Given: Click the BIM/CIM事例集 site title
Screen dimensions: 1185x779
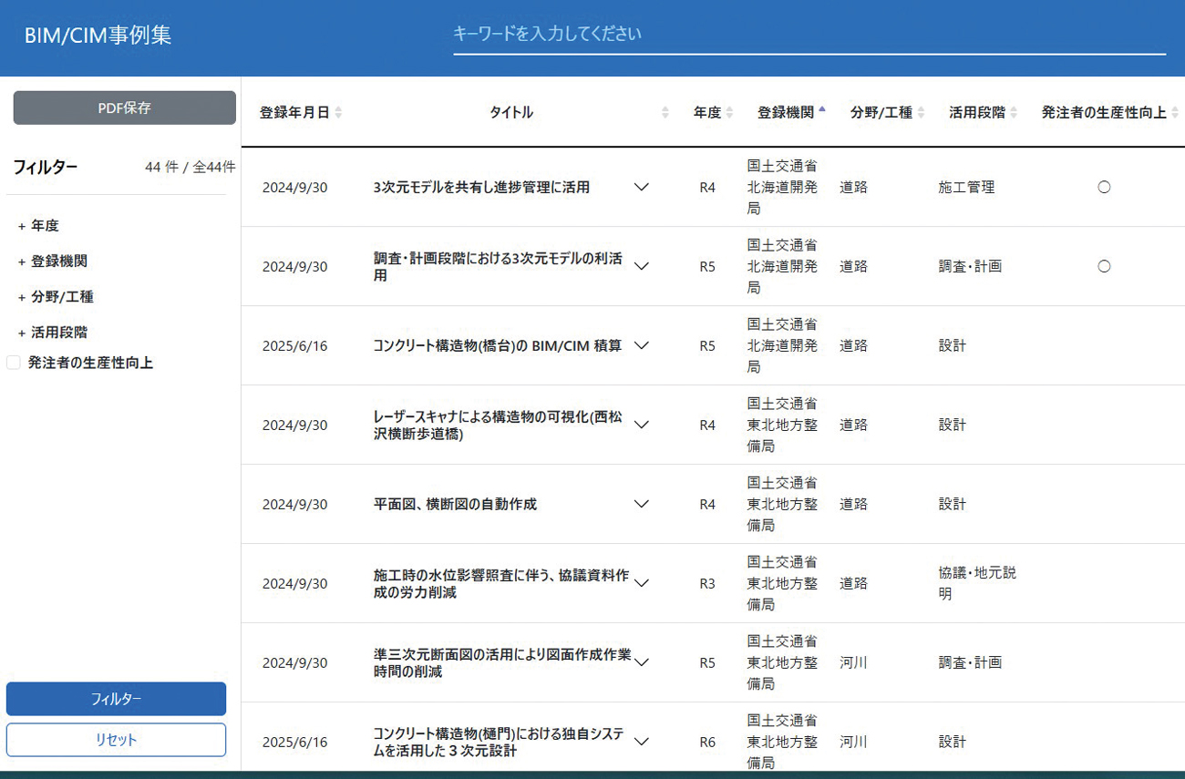Looking at the screenshot, I should click(x=98, y=36).
